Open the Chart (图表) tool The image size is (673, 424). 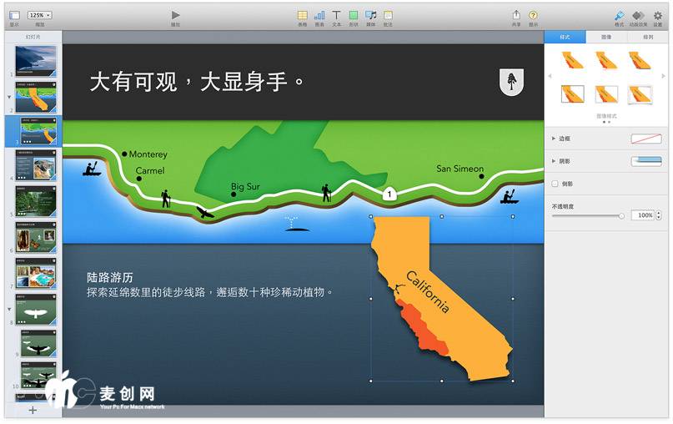coord(319,15)
